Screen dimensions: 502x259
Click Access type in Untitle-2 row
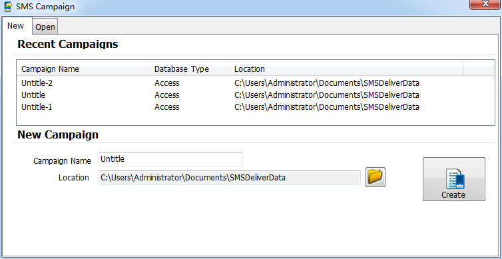coord(167,83)
